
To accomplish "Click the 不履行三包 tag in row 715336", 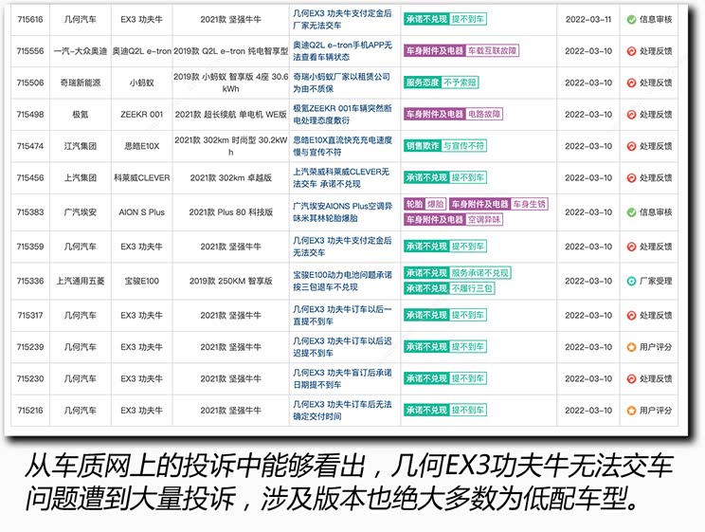I will (472, 288).
